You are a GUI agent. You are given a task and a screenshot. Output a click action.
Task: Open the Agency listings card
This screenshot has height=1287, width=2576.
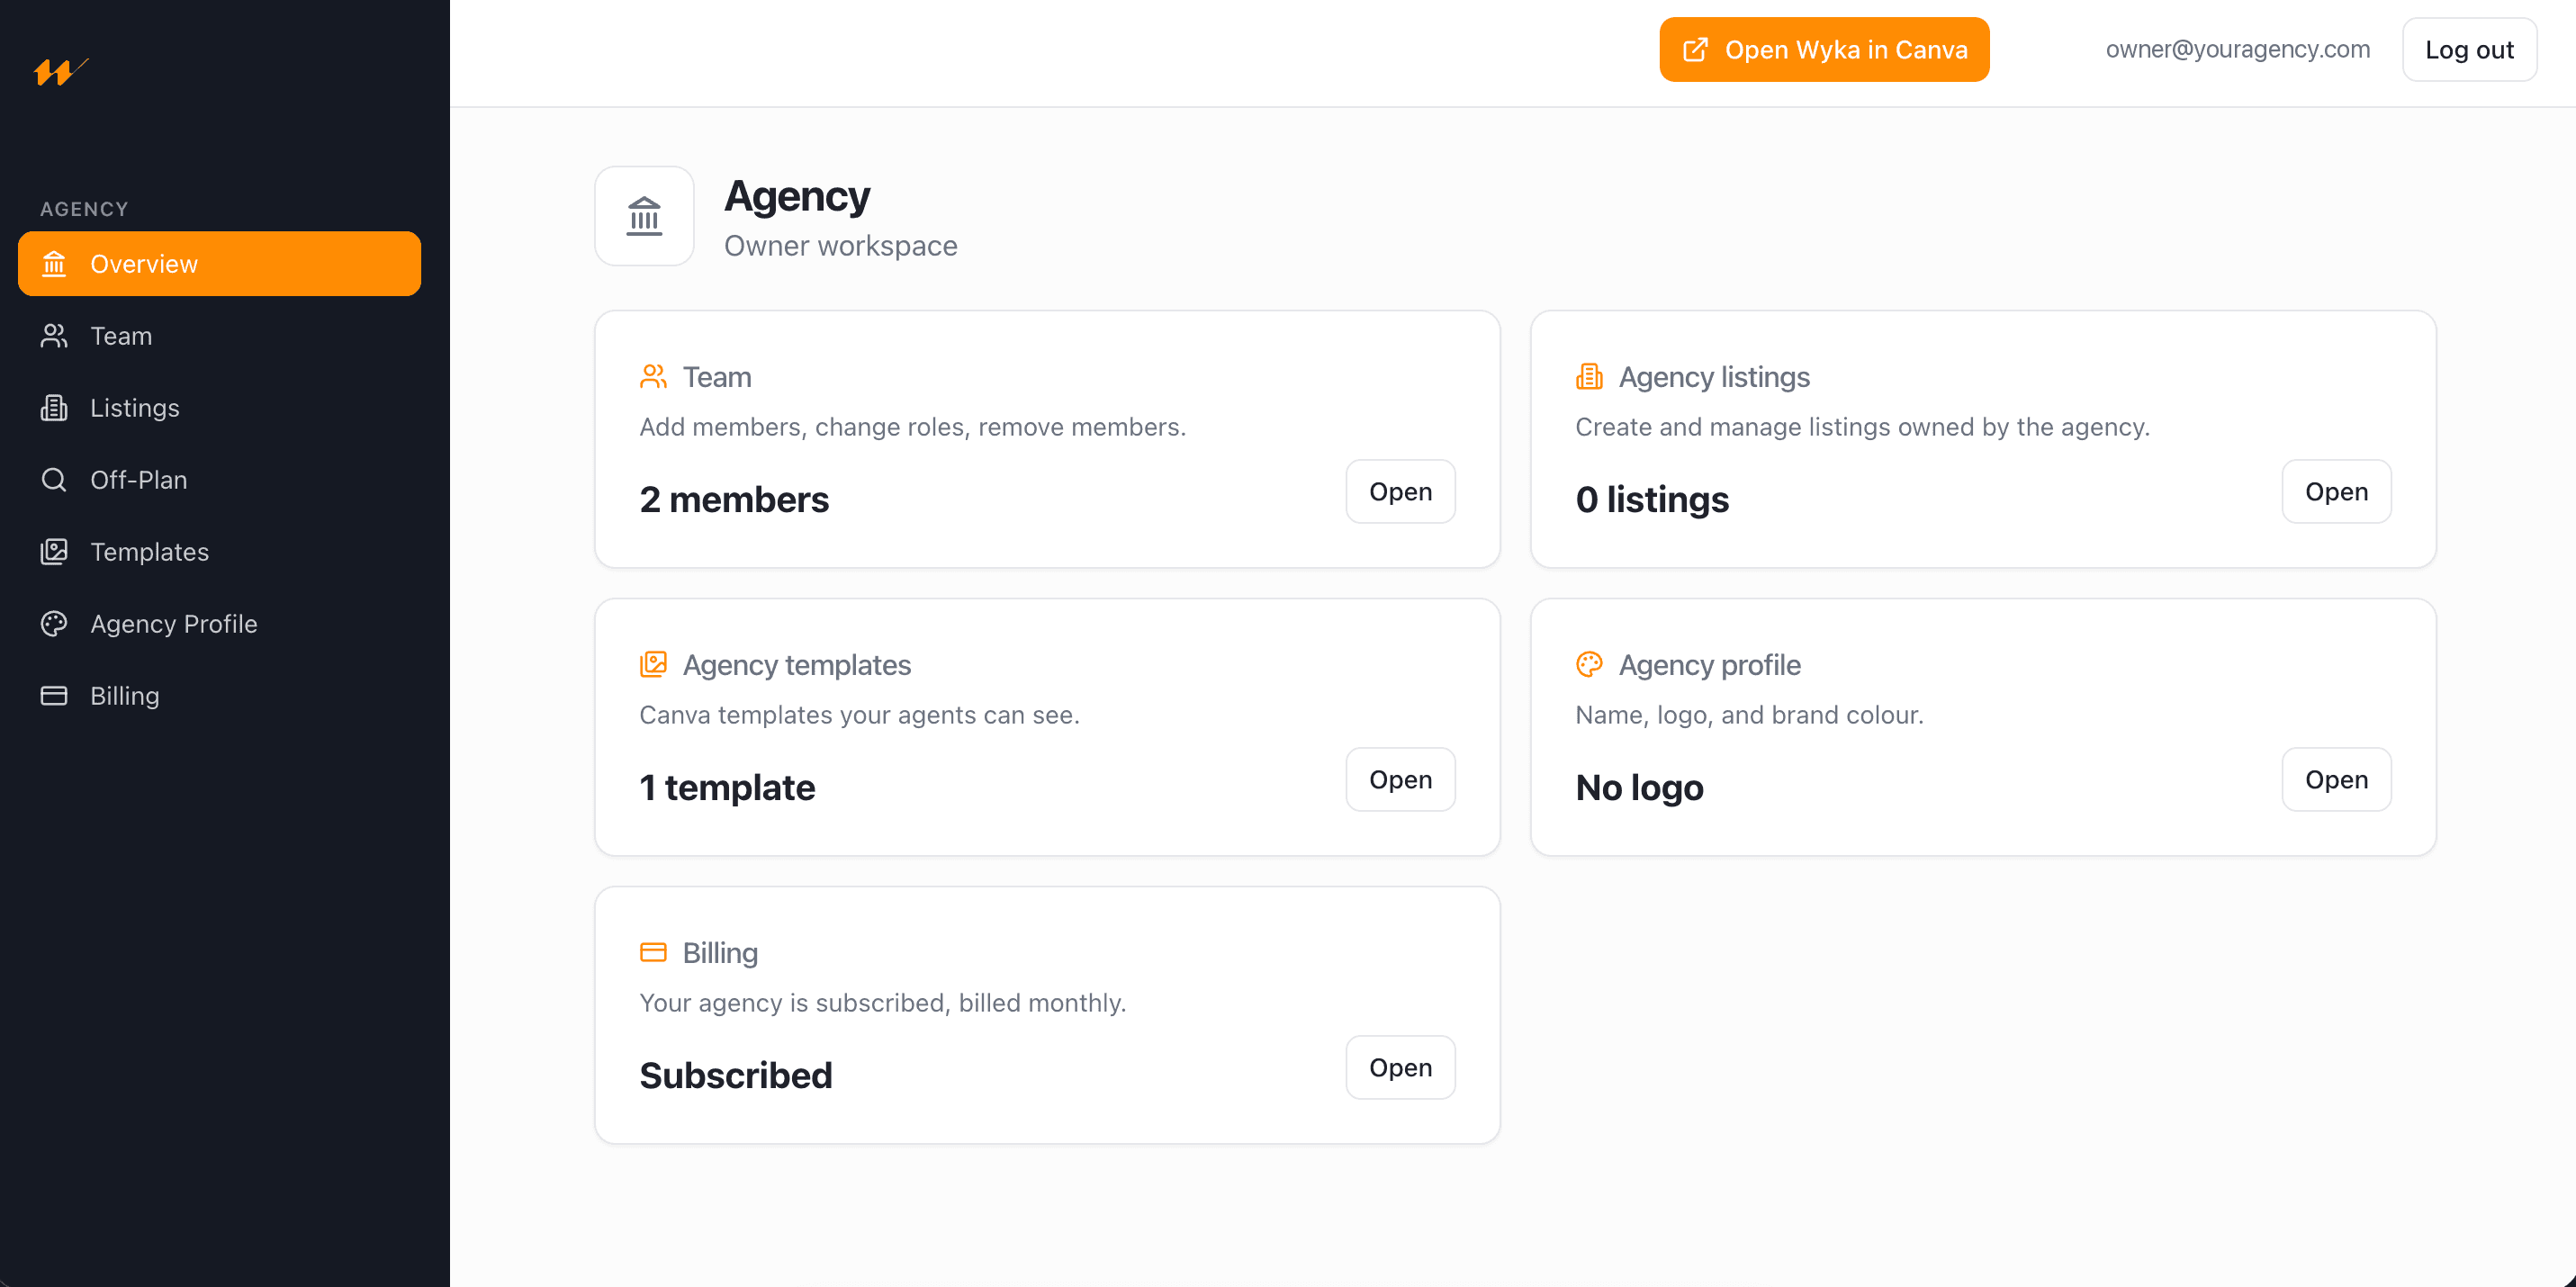coord(2336,492)
